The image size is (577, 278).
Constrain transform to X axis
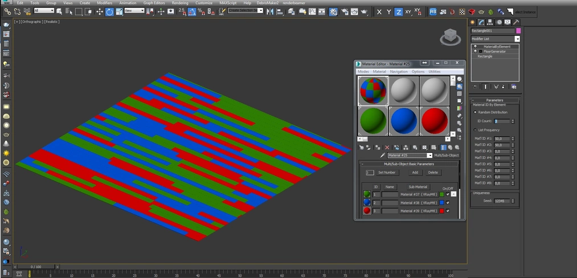[379, 12]
